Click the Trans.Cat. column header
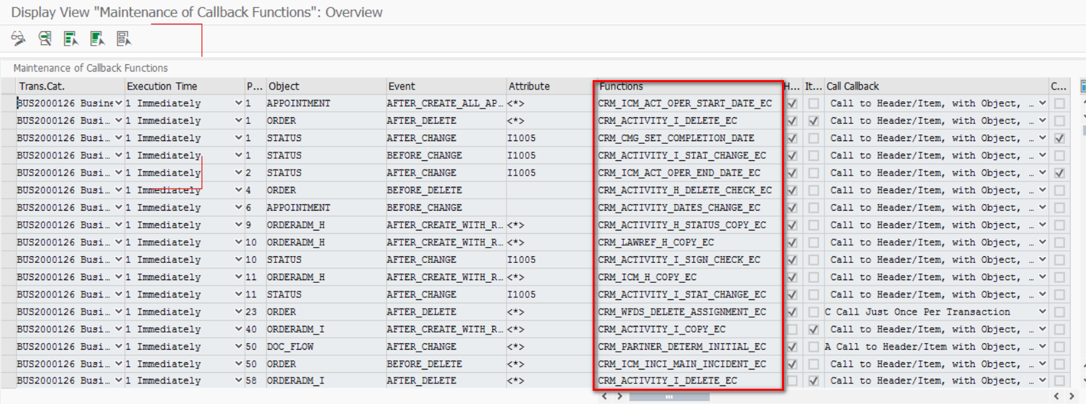1086x404 pixels. pos(70,86)
